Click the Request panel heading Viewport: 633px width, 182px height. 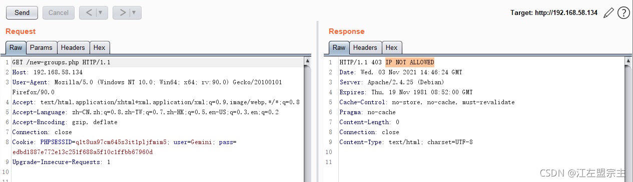(21, 31)
